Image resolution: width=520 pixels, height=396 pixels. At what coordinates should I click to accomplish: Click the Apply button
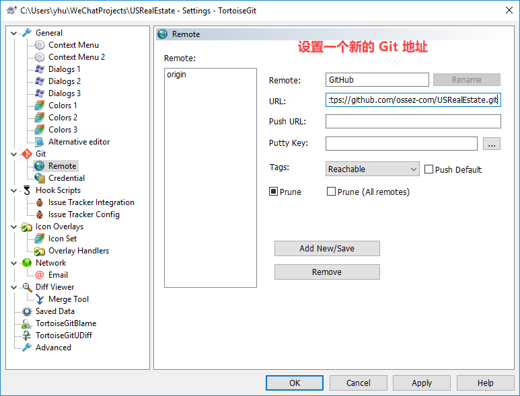pos(422,383)
